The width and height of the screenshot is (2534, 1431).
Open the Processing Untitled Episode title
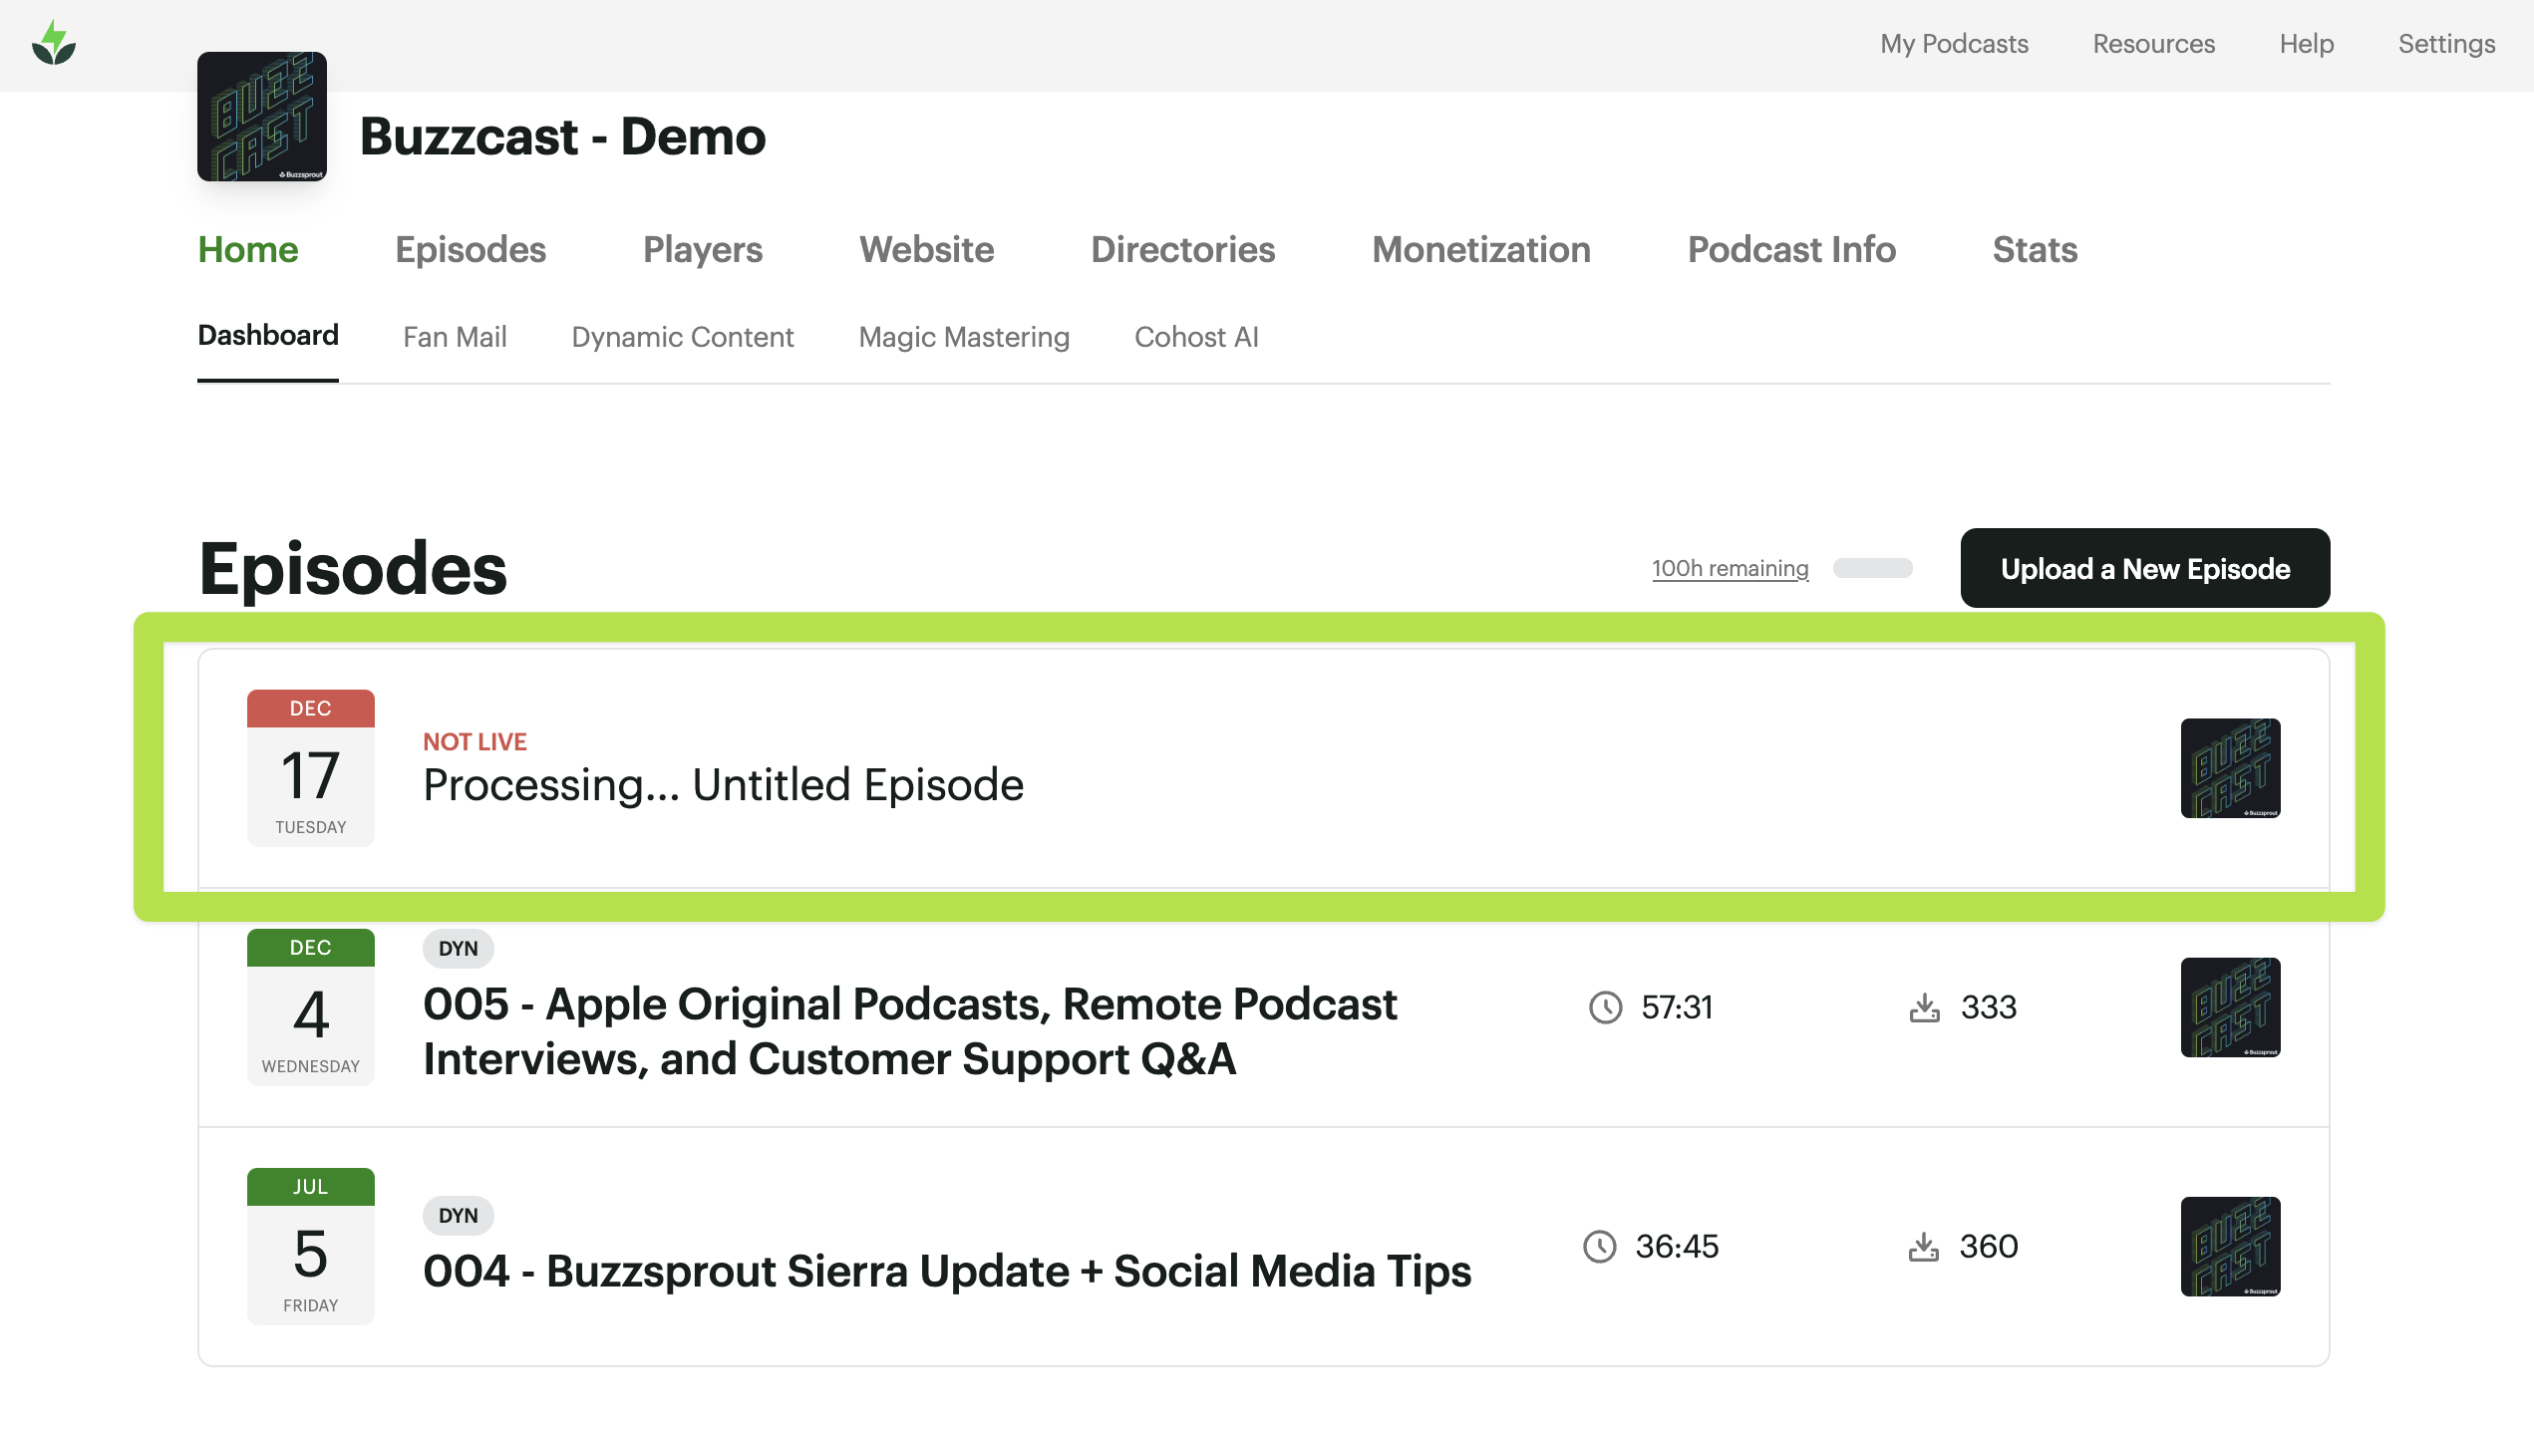tap(723, 785)
